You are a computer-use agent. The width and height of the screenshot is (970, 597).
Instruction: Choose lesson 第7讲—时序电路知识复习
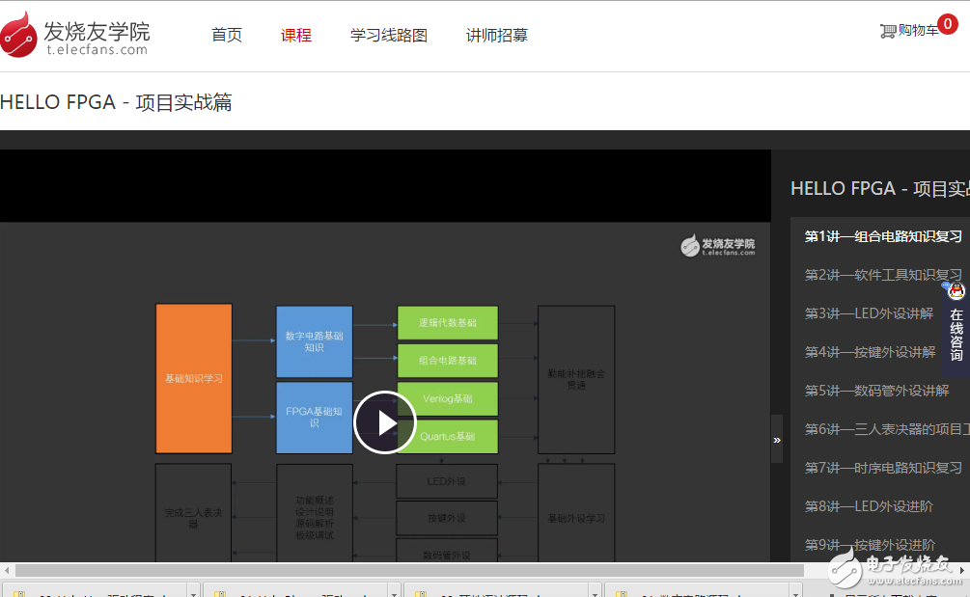[x=883, y=468]
